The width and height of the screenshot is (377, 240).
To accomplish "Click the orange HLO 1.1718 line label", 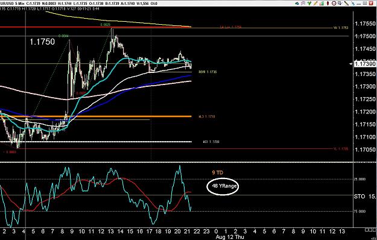I will coord(207,116).
